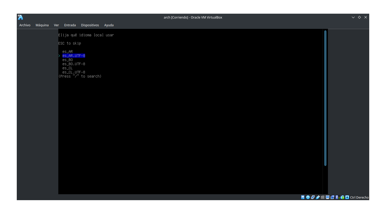Screen dimensions: 386x220
Task: Open the Ver menu
Action: pos(56,25)
